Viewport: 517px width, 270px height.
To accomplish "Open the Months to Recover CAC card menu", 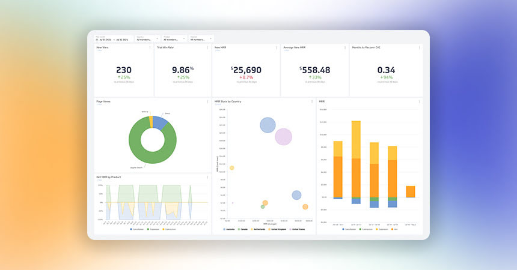I will (x=420, y=48).
